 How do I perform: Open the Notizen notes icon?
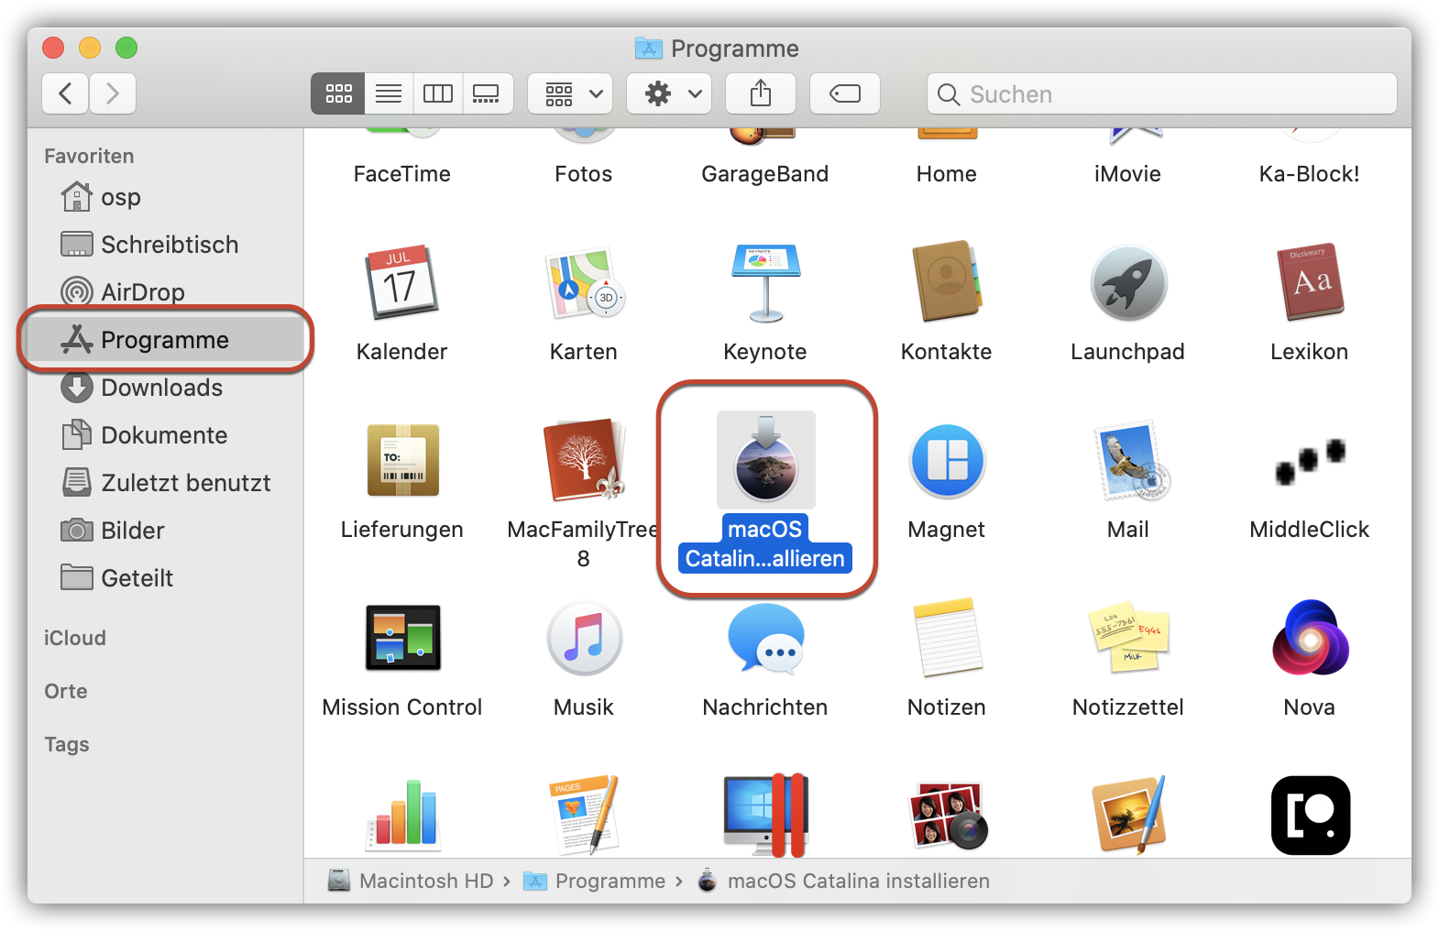click(x=947, y=638)
